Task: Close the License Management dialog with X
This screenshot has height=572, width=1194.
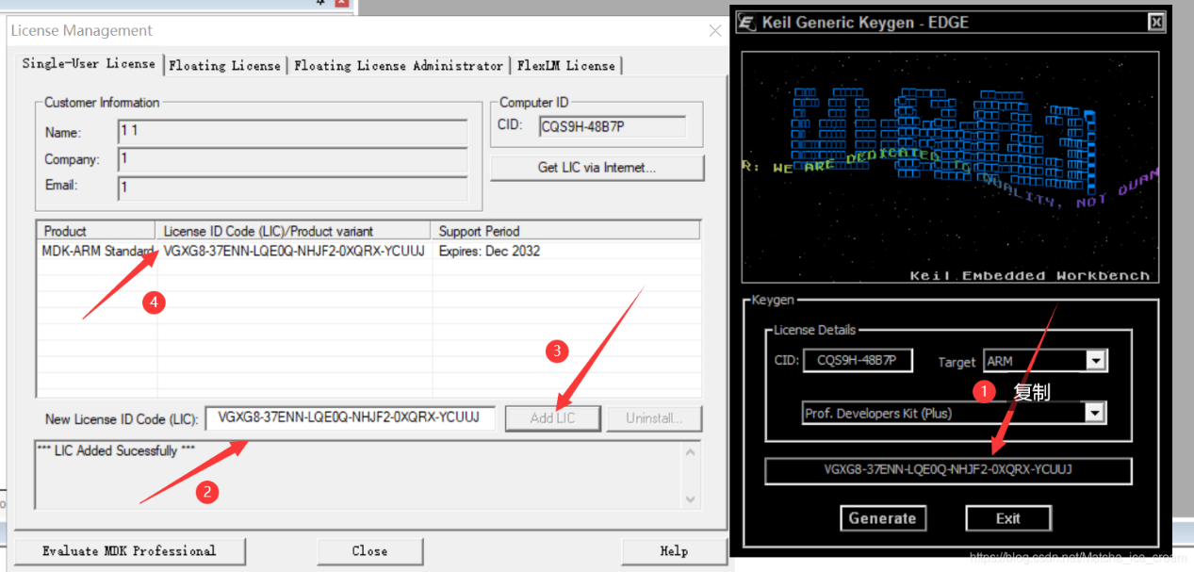Action: pyautogui.click(x=715, y=31)
